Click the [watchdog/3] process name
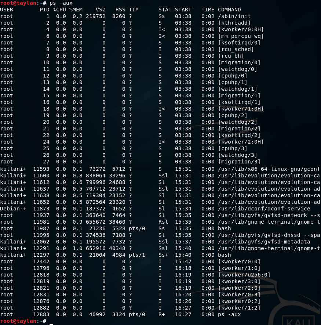Image resolution: width=321 pixels, height=325 pixels. coord(238,155)
